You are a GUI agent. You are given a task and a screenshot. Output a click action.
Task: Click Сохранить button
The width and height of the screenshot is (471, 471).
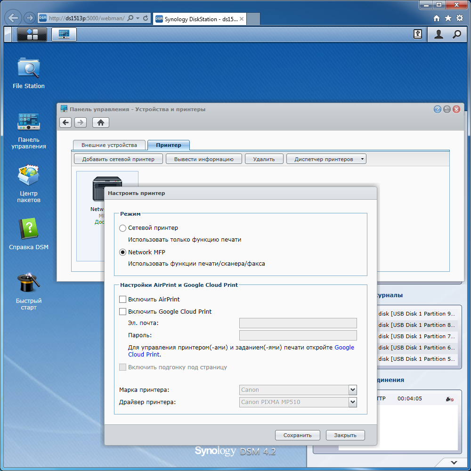297,435
